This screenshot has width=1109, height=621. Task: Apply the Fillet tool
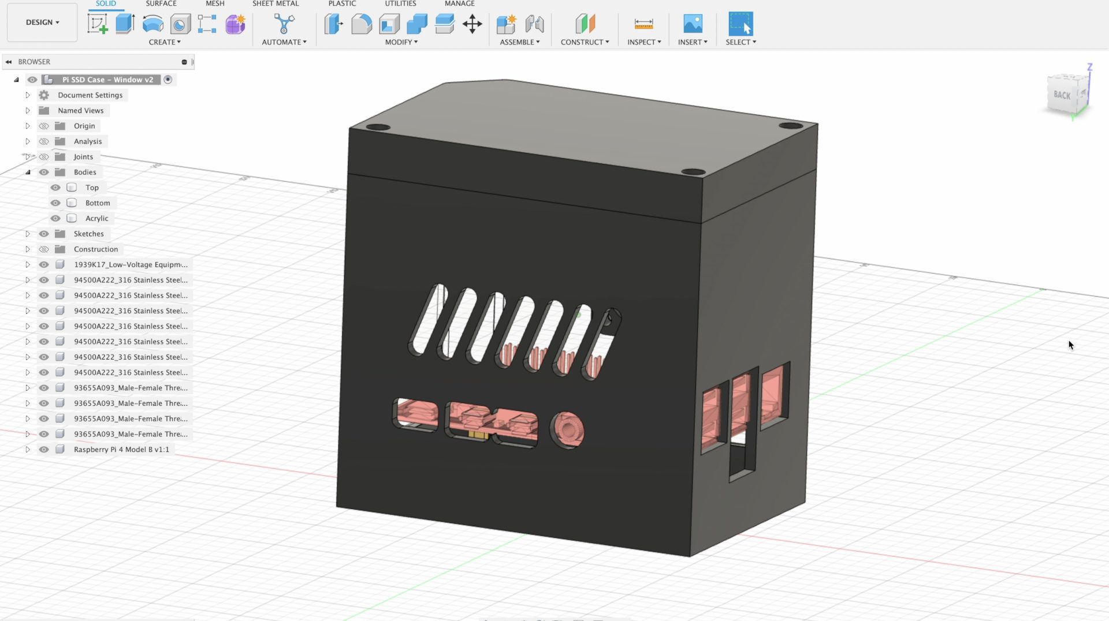361,24
